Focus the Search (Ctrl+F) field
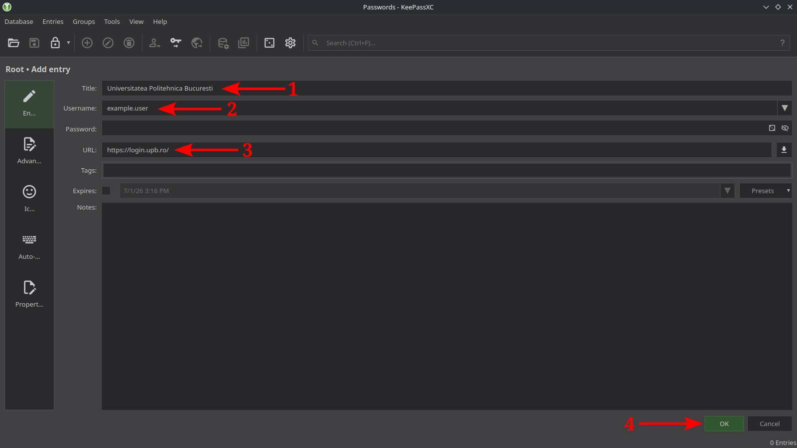The image size is (797, 448). [x=548, y=43]
